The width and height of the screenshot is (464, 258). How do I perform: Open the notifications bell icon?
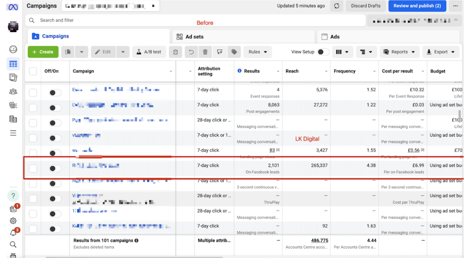13,233
